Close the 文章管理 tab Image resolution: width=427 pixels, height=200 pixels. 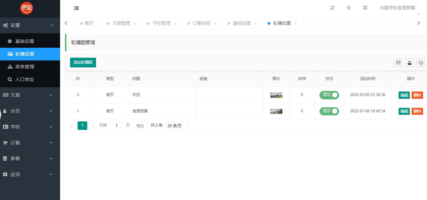point(135,24)
